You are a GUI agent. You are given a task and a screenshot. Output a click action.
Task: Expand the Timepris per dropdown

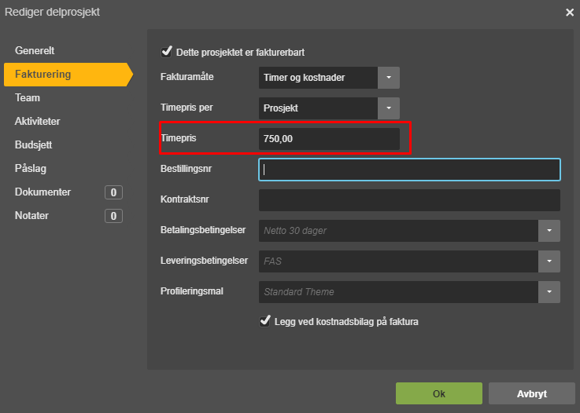(389, 108)
